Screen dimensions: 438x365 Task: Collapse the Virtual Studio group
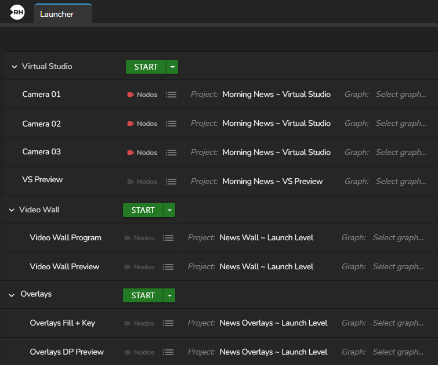click(x=15, y=67)
